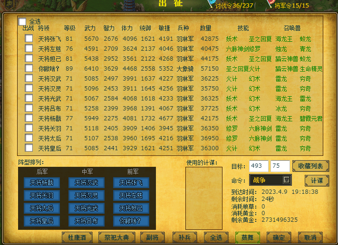Click the 祭祀大典 button

(116, 237)
